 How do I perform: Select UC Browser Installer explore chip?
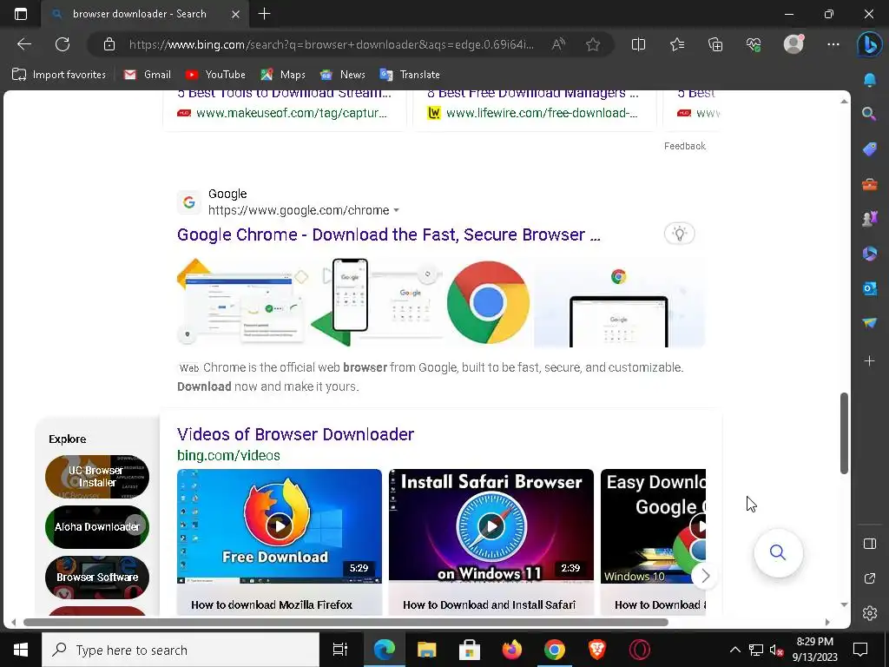[97, 477]
